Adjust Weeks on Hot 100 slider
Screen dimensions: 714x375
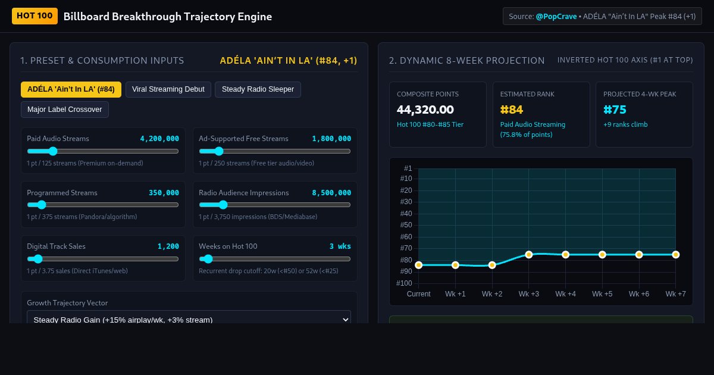tap(275, 259)
